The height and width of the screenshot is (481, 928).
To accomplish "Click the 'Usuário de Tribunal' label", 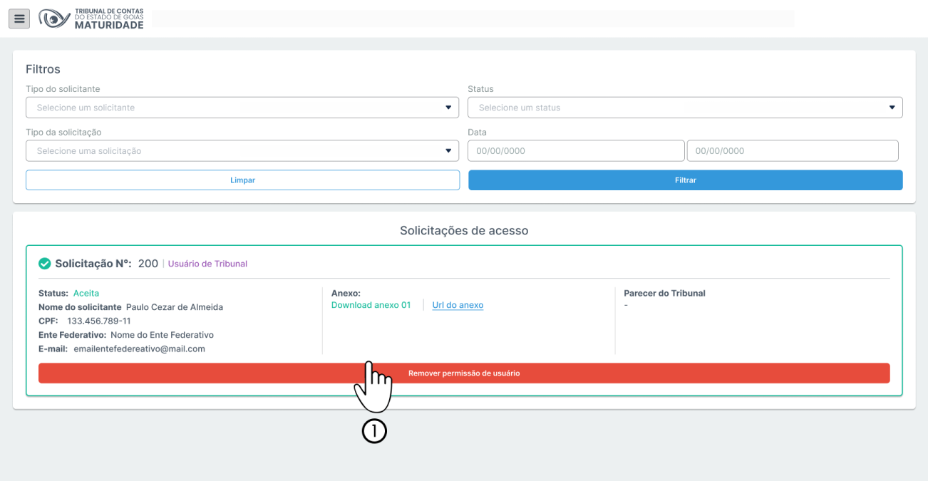I will pyautogui.click(x=207, y=264).
